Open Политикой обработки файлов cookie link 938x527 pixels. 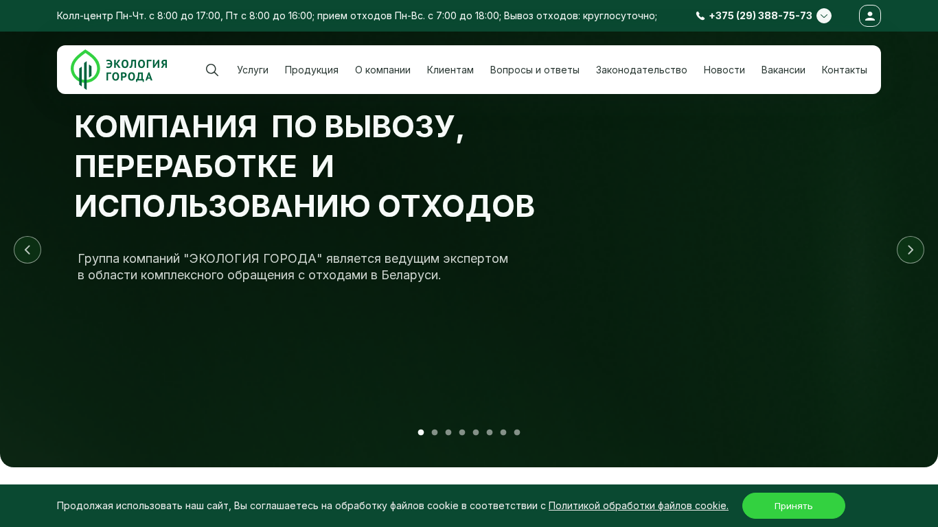[638, 506]
